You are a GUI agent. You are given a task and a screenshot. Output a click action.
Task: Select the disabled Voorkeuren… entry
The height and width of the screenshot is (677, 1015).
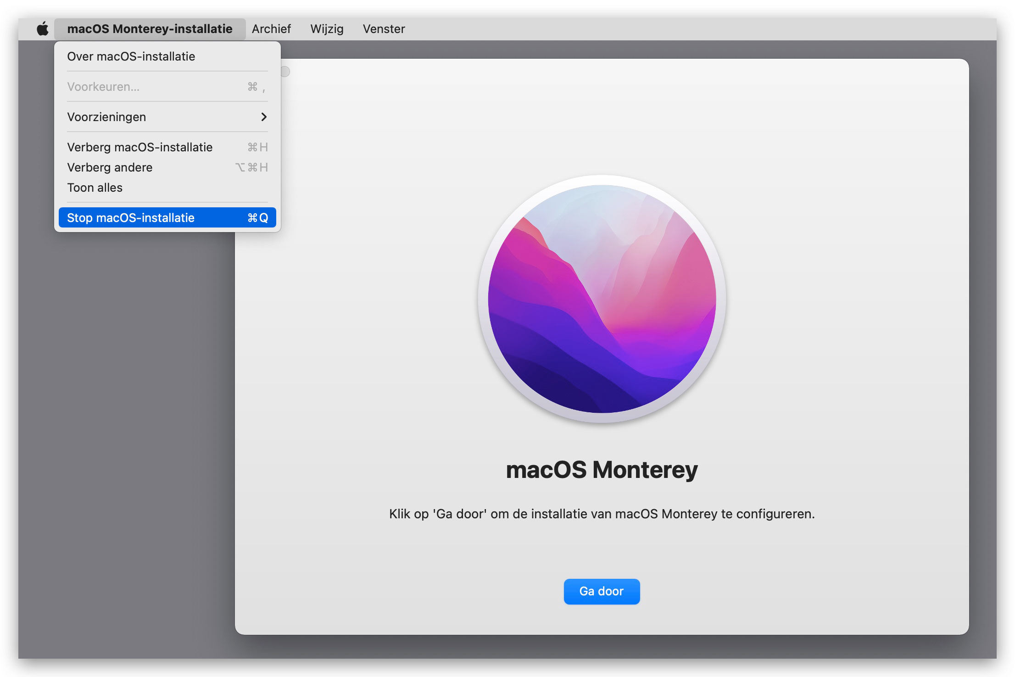(167, 87)
